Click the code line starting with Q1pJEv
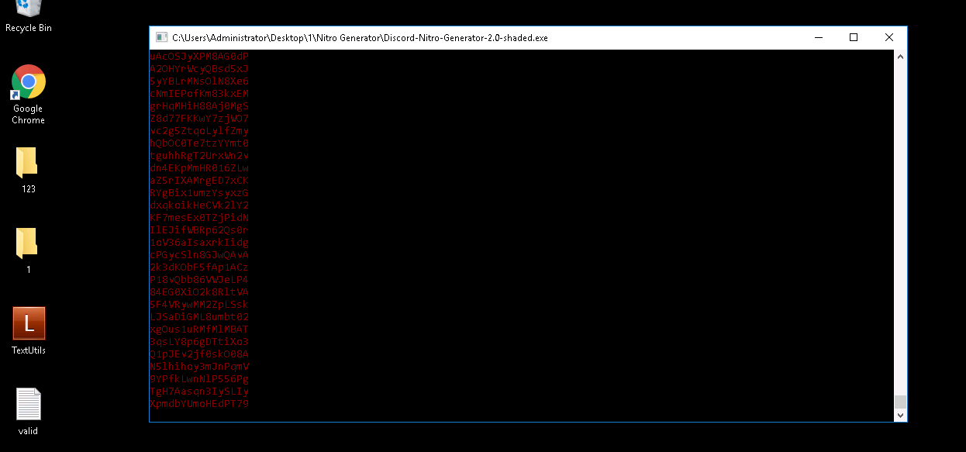Image resolution: width=966 pixels, height=452 pixels. [x=199, y=354]
